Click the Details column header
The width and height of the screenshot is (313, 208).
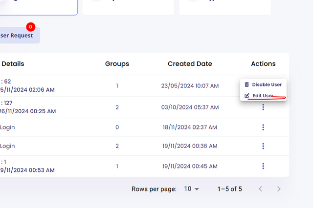click(x=13, y=63)
